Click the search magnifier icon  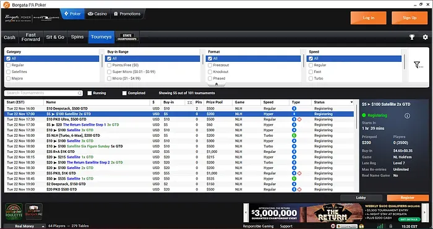(x=80, y=93)
